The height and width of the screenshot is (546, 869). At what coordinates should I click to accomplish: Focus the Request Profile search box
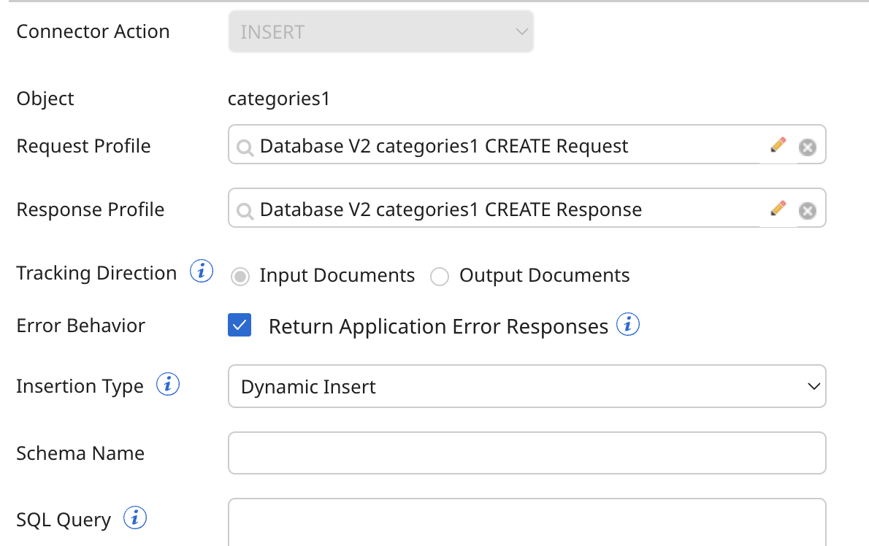pos(438,146)
